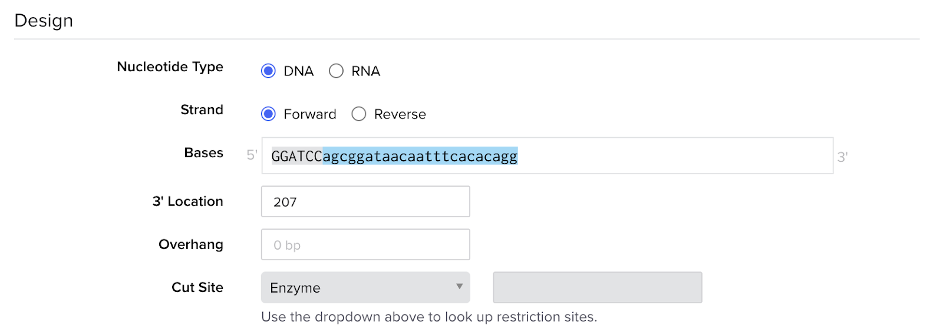Click the Nucleotide Type label
The height and width of the screenshot is (335, 943).
(170, 67)
